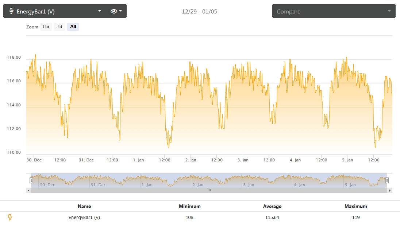The image size is (400, 227).
Task: Click the 5. Jan x-axis label
Action: click(347, 160)
